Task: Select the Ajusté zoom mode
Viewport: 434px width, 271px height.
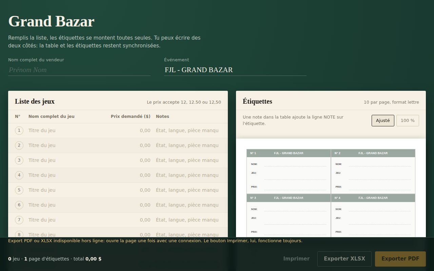Action: (x=383, y=121)
